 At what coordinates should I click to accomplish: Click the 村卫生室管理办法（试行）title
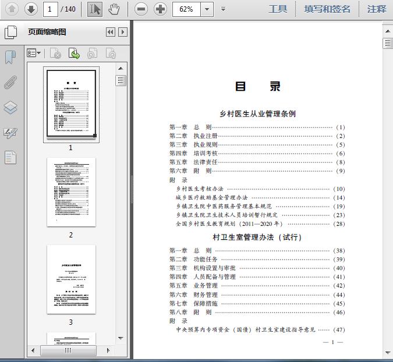(x=257, y=237)
